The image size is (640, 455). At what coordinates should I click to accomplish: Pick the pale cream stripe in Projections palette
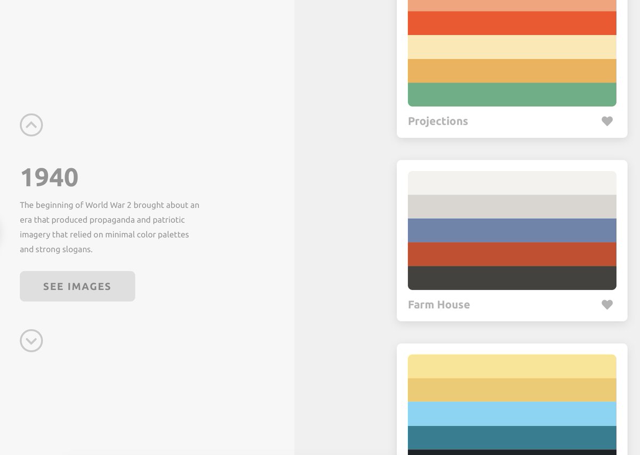[x=512, y=47]
